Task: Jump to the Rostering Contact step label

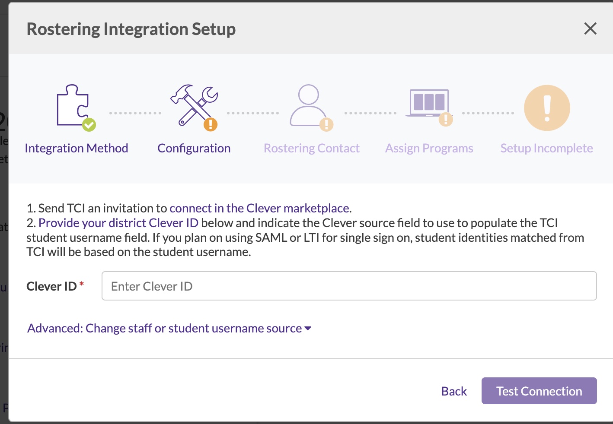Action: click(x=312, y=148)
